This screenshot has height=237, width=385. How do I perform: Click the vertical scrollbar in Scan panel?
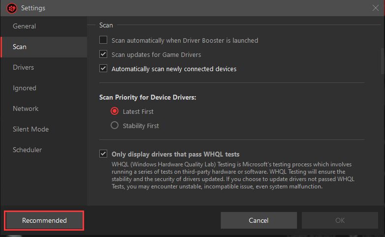tap(383, 61)
